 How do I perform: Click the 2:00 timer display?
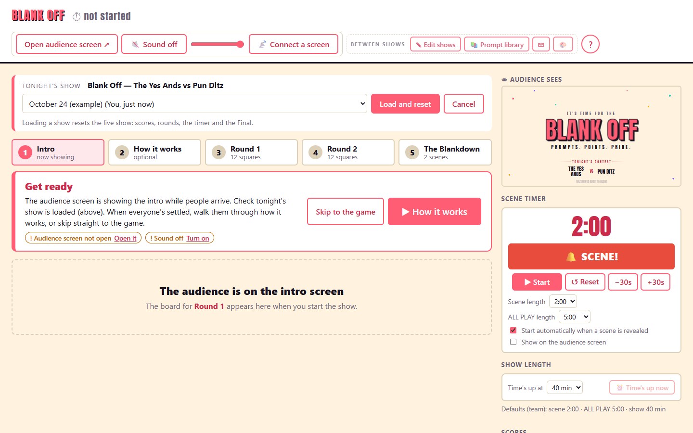(591, 226)
